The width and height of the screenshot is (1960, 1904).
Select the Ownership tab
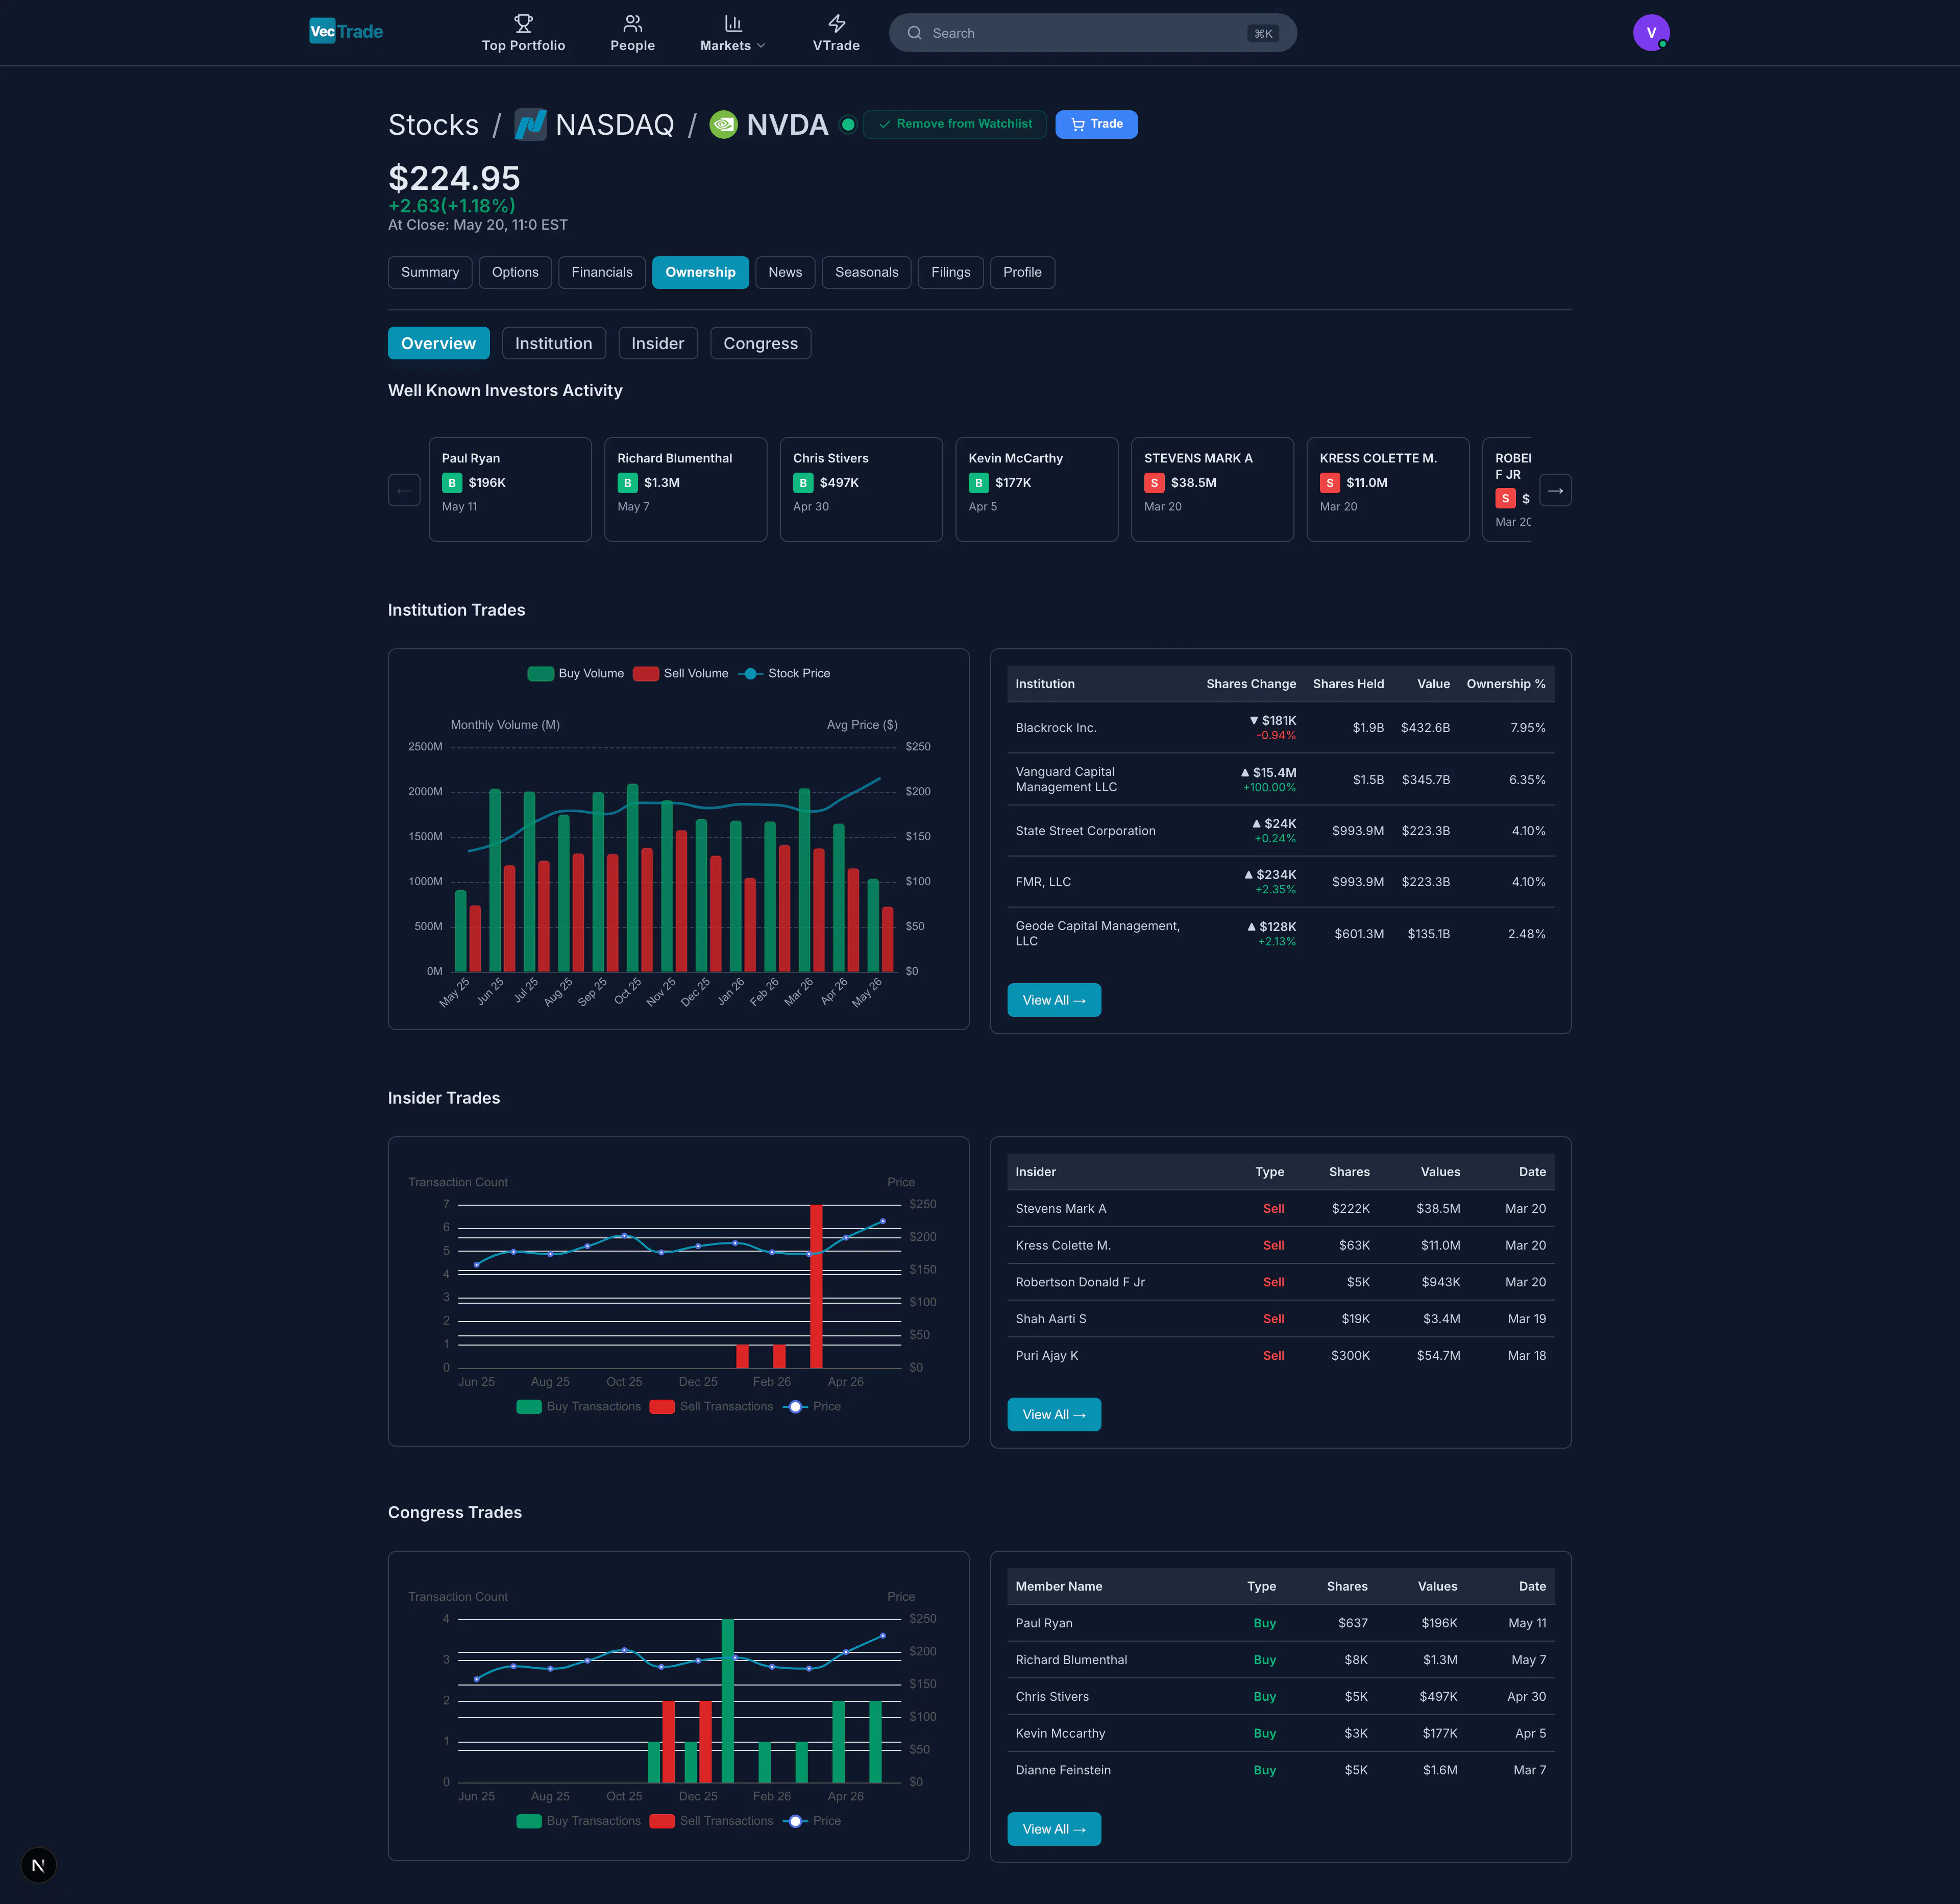pos(700,272)
